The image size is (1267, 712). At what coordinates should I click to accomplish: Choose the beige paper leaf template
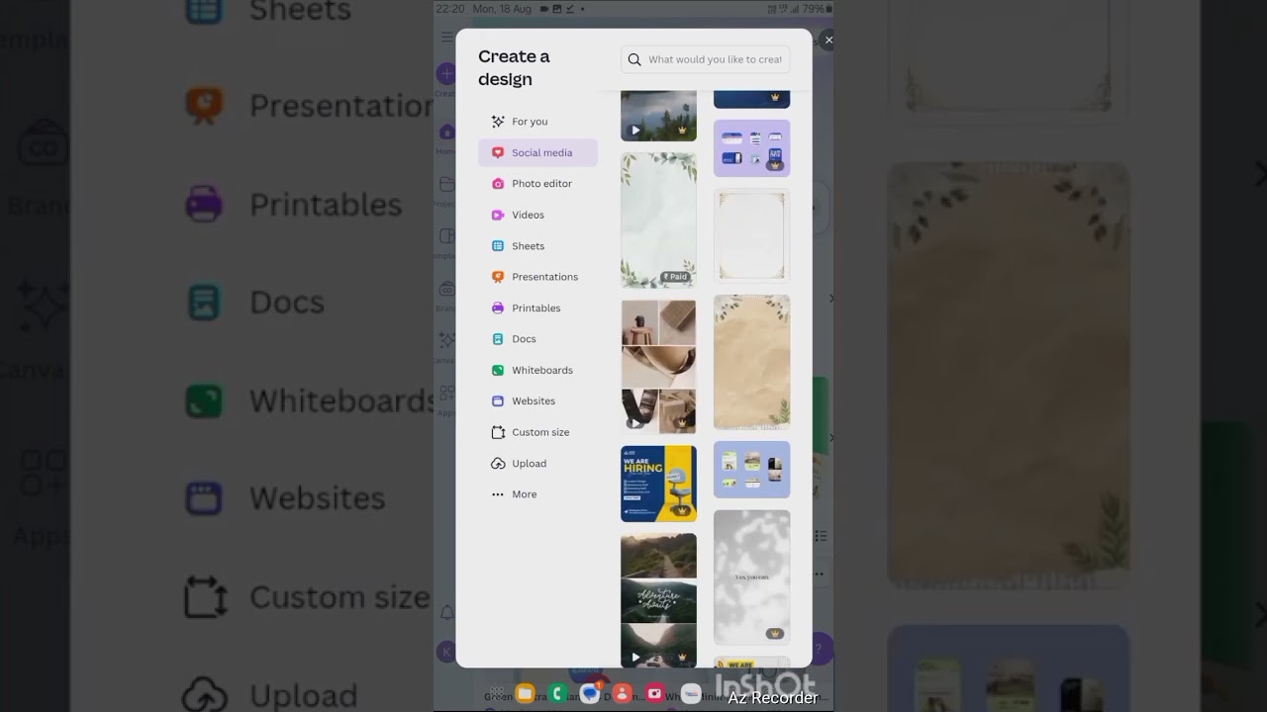(x=751, y=362)
